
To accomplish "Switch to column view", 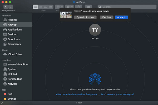I will (46, 7).
